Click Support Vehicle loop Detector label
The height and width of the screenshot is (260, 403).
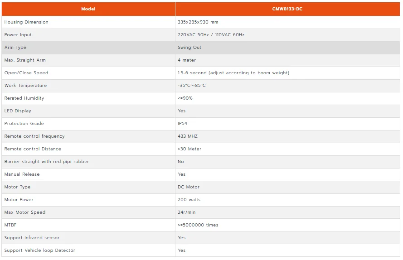click(39, 250)
